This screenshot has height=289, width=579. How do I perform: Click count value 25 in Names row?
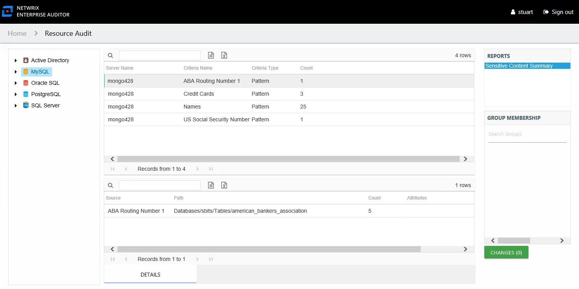coord(304,107)
